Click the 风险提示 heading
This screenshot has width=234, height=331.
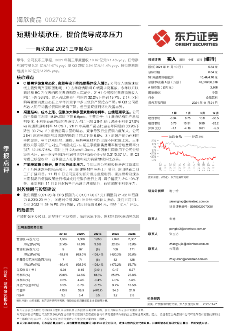point(25,210)
